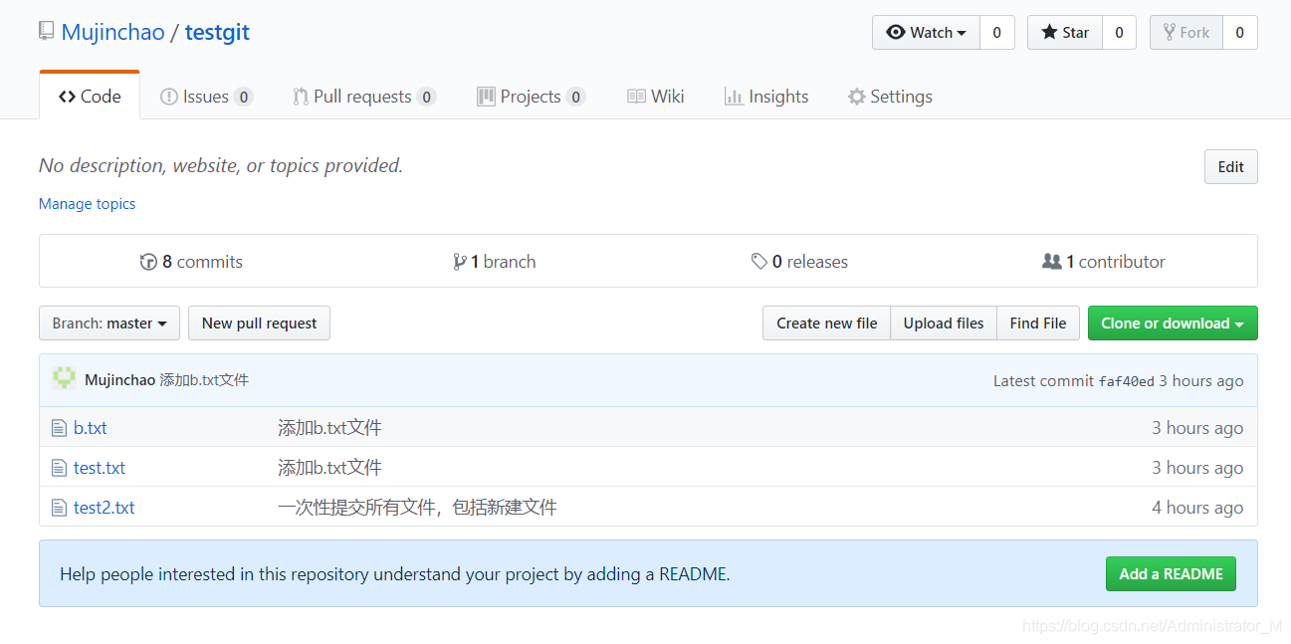Open the test2.txt file
This screenshot has height=644, width=1291.
coord(105,508)
